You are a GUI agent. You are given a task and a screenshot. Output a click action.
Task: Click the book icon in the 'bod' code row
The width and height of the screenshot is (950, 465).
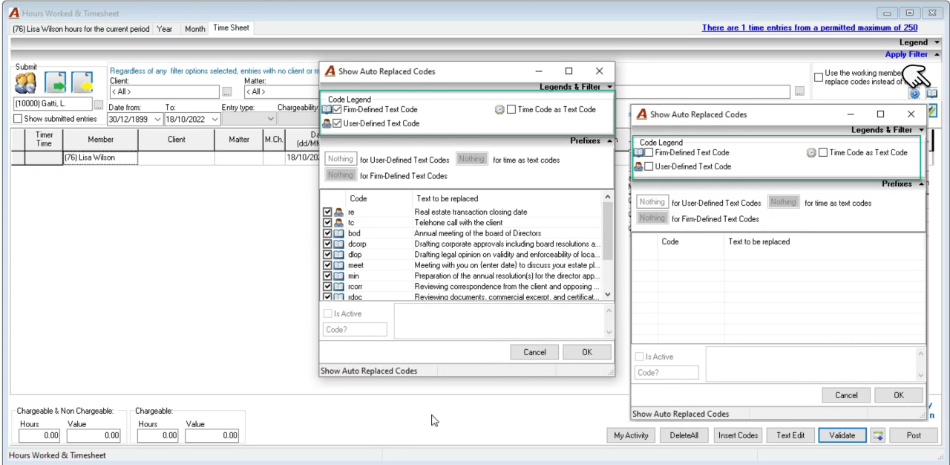pos(338,233)
